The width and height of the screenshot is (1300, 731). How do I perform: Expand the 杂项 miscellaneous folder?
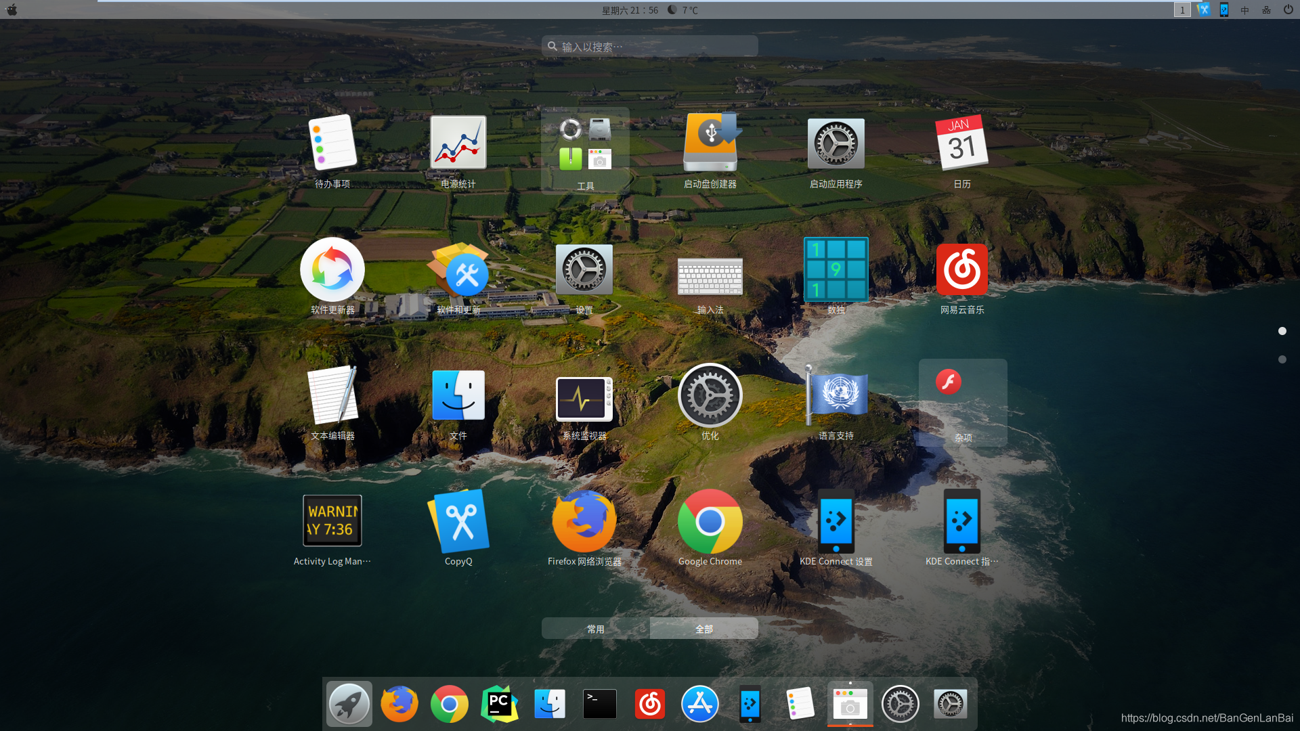962,402
